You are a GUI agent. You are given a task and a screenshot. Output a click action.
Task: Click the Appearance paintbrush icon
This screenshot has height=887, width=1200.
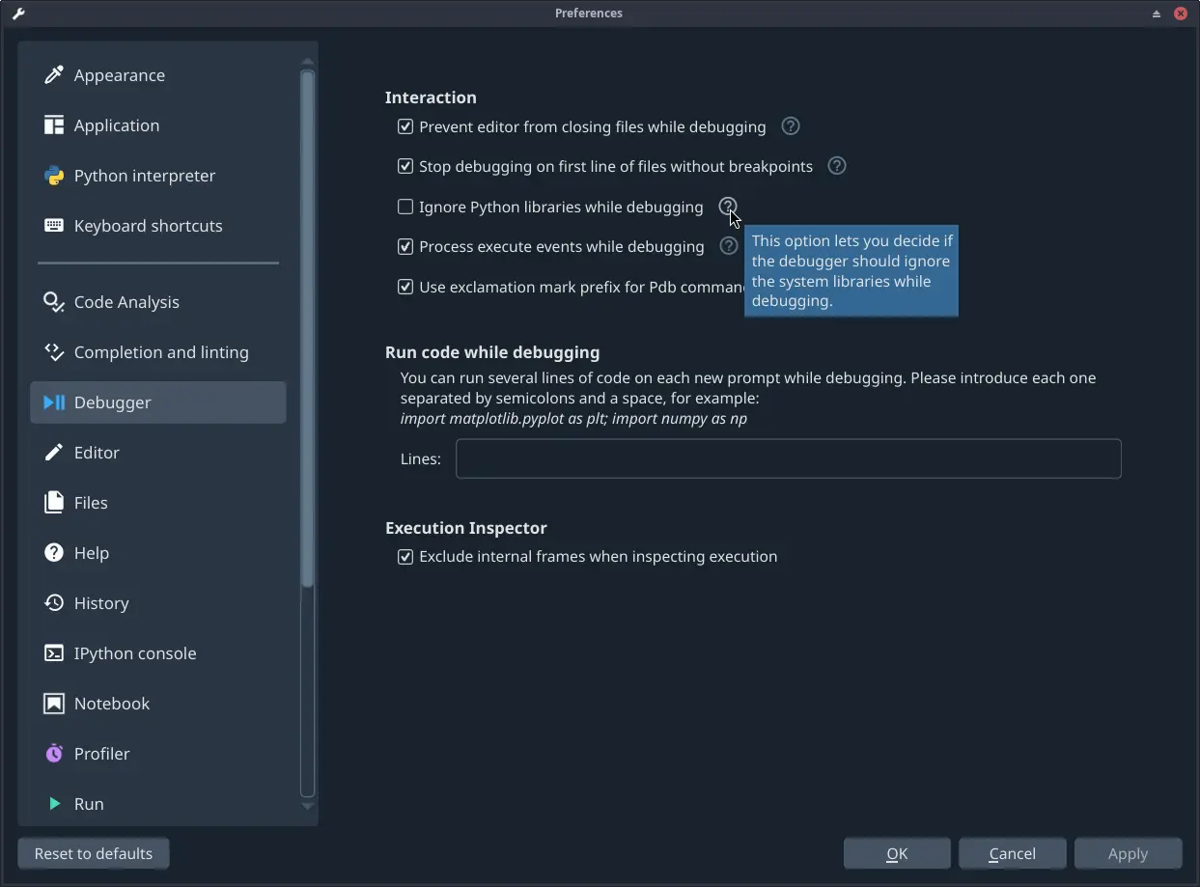[54, 74]
